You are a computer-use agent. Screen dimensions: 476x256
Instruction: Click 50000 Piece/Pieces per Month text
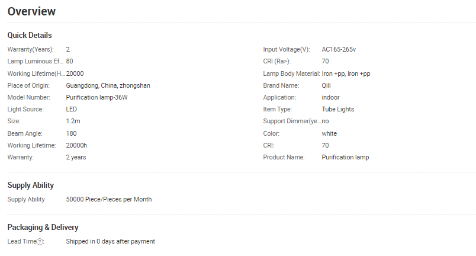pos(109,200)
